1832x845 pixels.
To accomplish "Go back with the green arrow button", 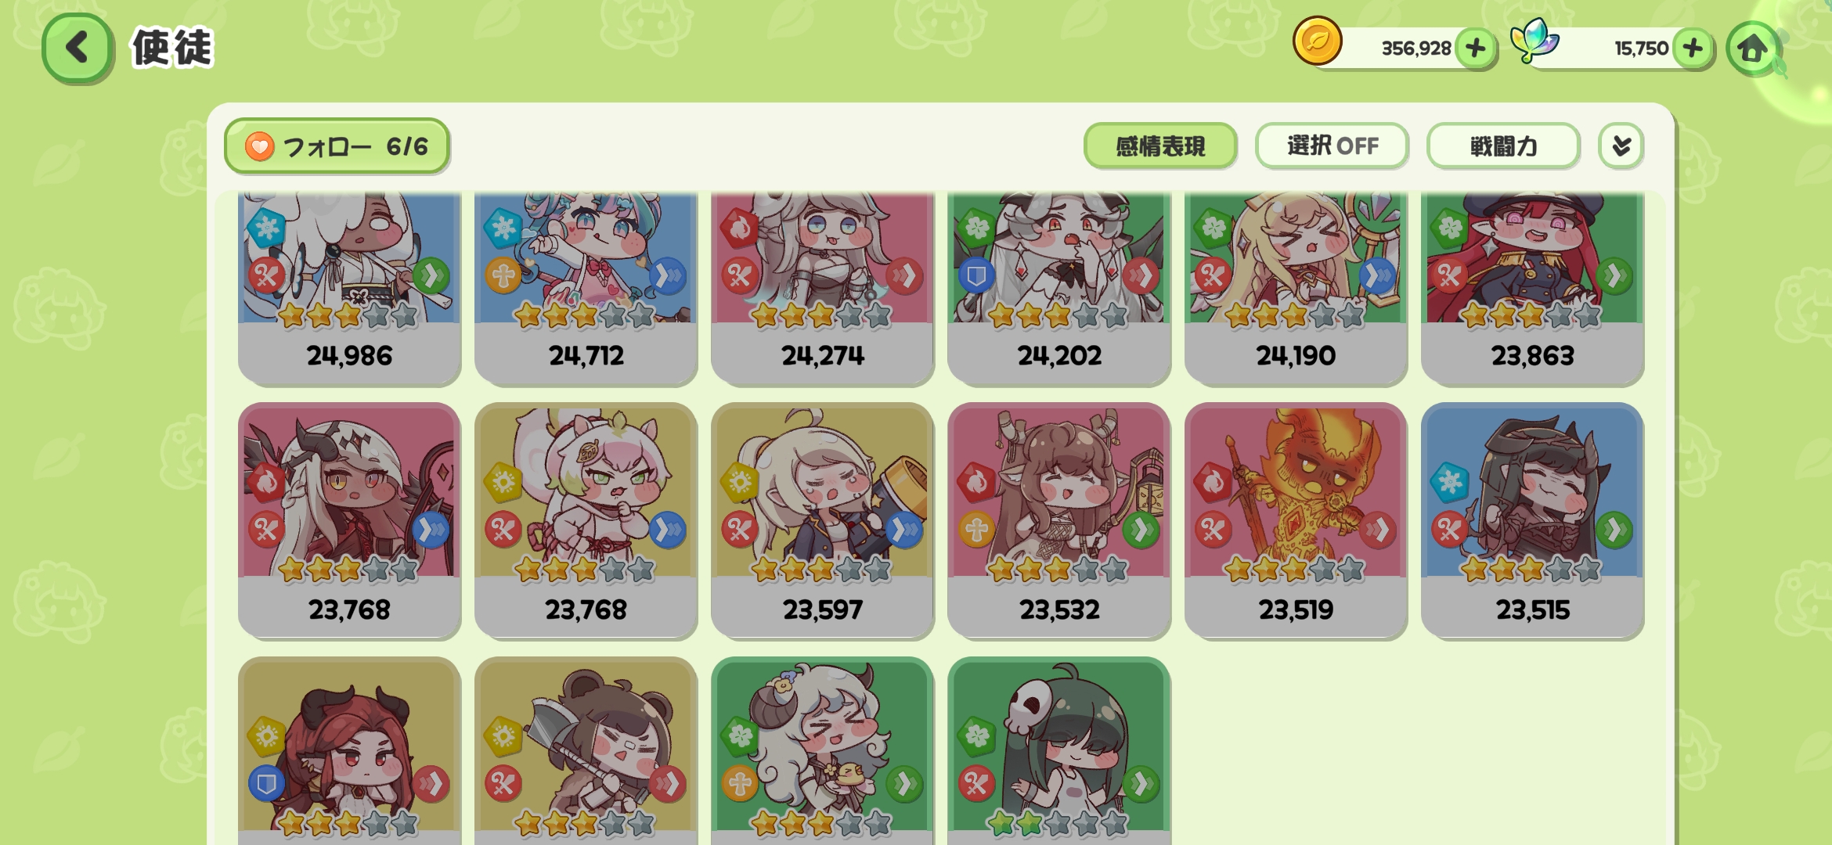I will [78, 48].
